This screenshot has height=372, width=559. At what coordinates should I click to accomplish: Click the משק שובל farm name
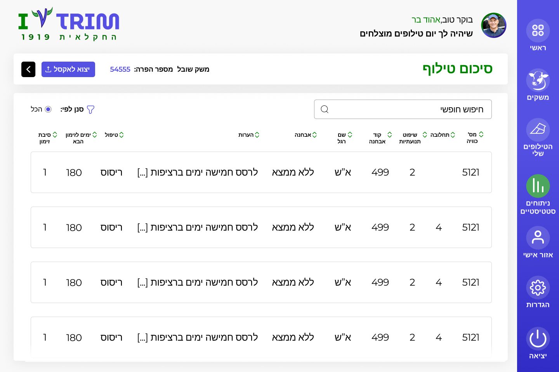[x=193, y=69]
